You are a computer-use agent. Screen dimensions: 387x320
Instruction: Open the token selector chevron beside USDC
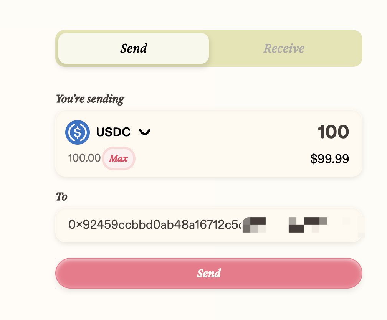click(x=145, y=132)
